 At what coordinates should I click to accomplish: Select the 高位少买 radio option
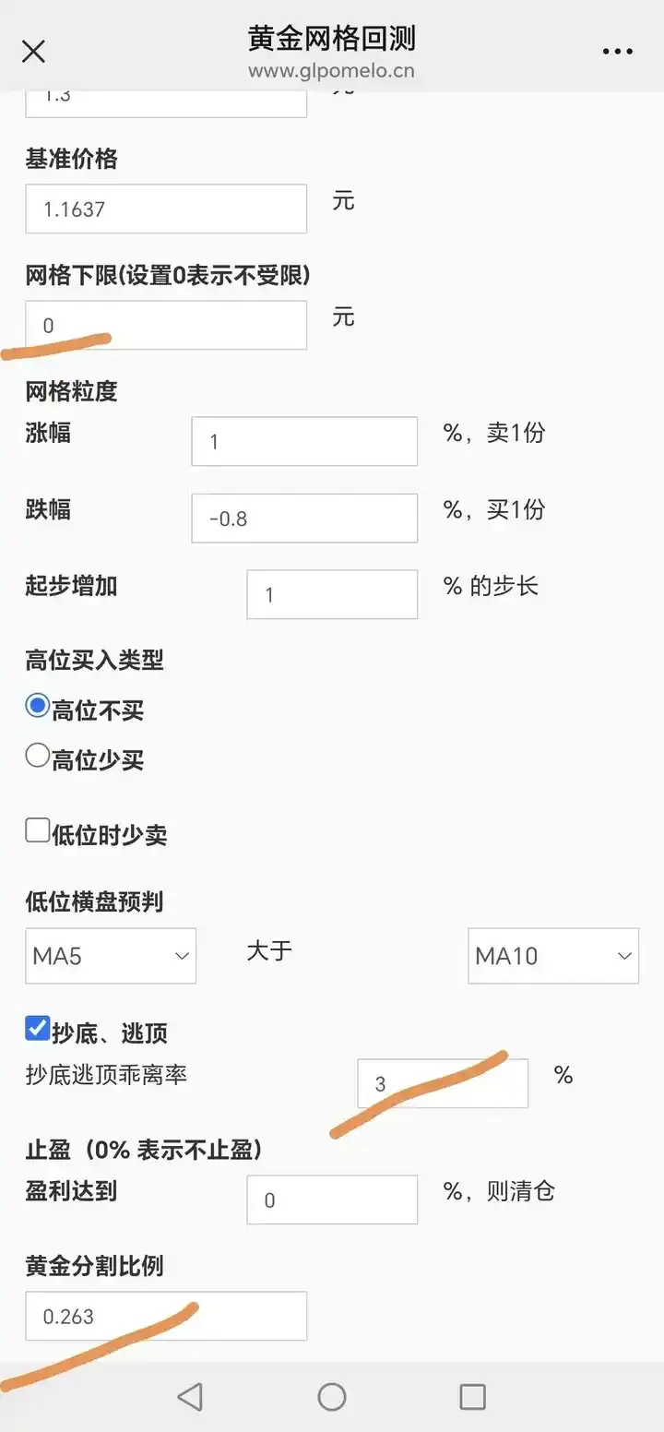click(x=37, y=757)
